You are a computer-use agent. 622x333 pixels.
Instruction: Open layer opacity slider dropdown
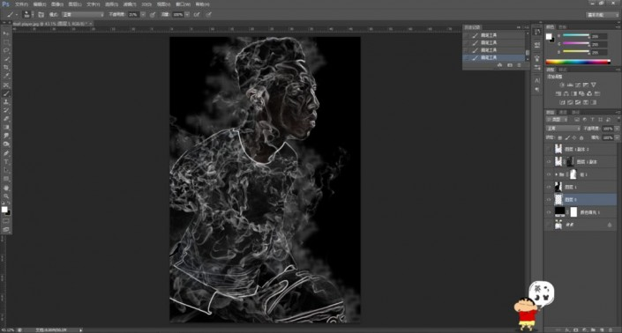pyautogui.click(x=617, y=129)
